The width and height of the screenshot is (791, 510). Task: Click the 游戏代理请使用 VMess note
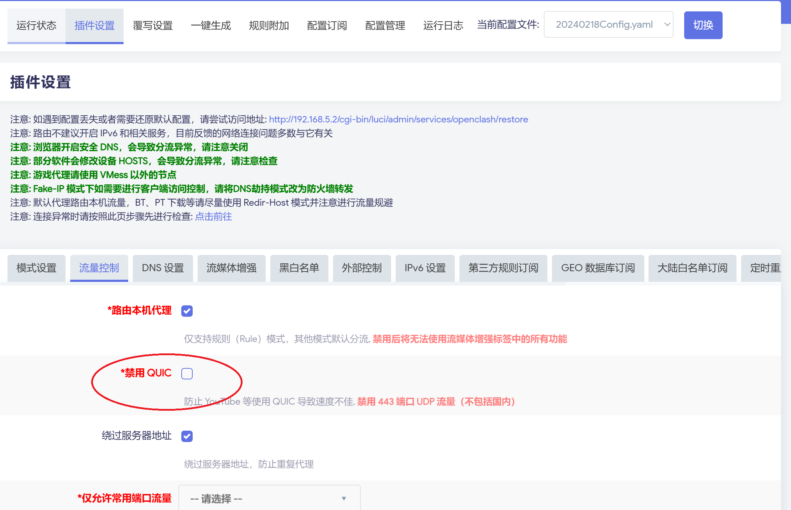[x=93, y=175]
